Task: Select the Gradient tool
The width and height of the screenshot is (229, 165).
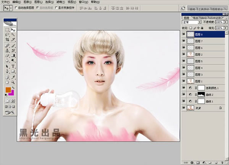Action: click(13, 55)
